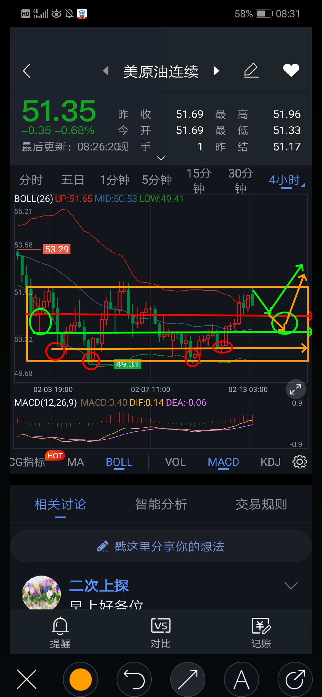Open the 相关讨论 tab
The image size is (322, 697).
pyautogui.click(x=60, y=505)
